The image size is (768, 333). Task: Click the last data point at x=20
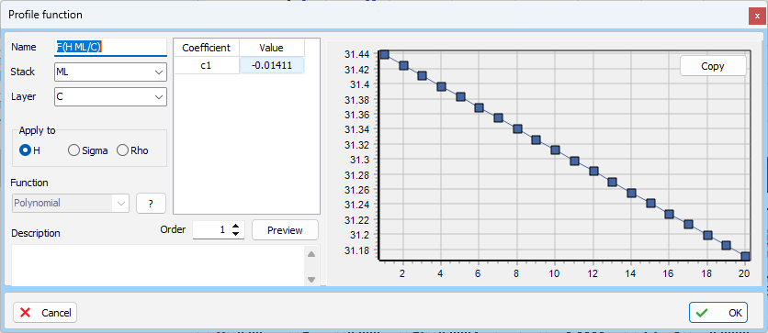(x=745, y=256)
